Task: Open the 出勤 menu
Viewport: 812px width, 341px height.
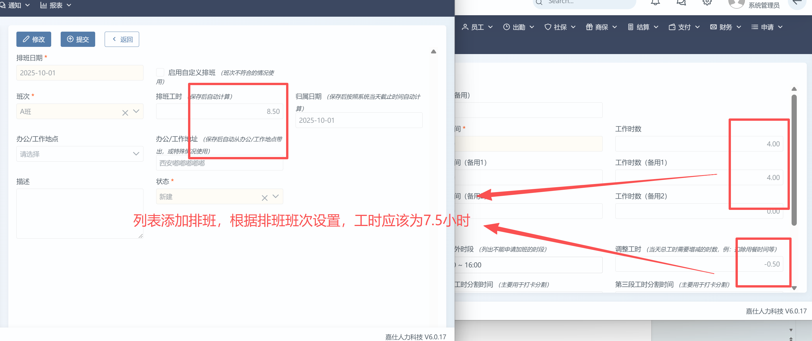Action: (x=518, y=27)
